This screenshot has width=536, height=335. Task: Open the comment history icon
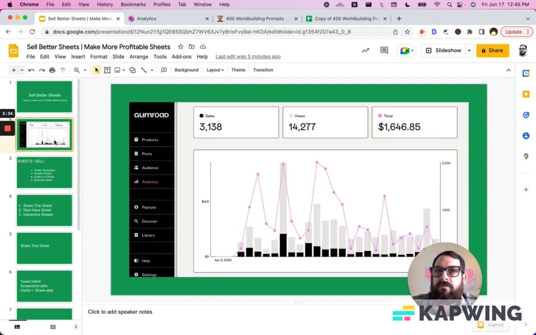(384, 50)
